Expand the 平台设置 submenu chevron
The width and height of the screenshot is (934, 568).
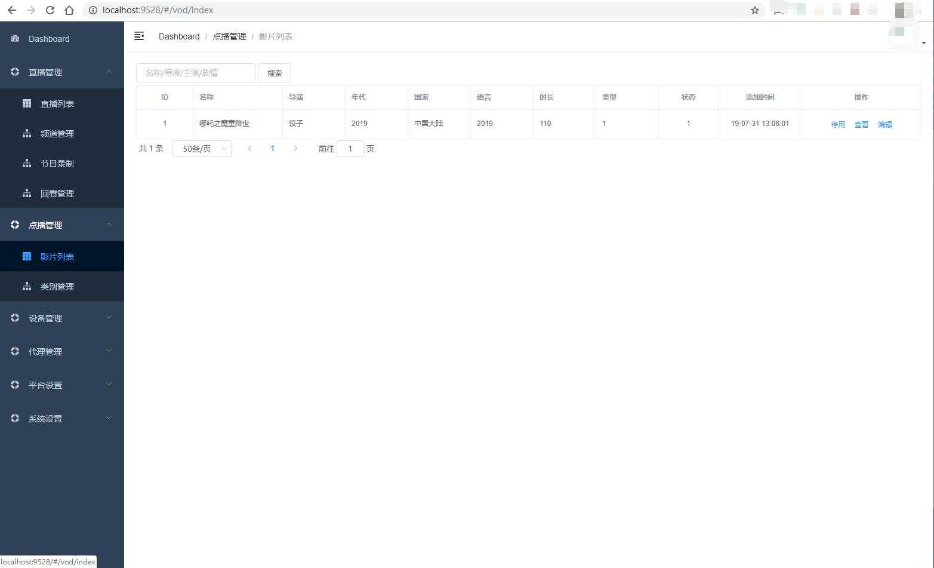[109, 385]
